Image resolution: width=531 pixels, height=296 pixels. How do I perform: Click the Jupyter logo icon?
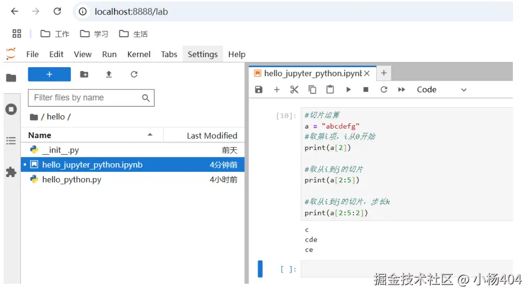[11, 54]
